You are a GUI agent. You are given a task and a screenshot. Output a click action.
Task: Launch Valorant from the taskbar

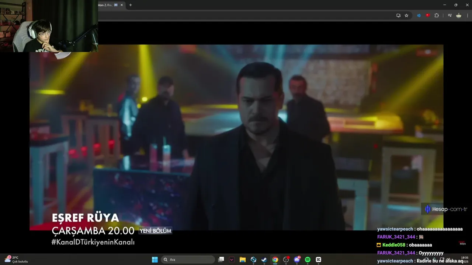pos(232,259)
